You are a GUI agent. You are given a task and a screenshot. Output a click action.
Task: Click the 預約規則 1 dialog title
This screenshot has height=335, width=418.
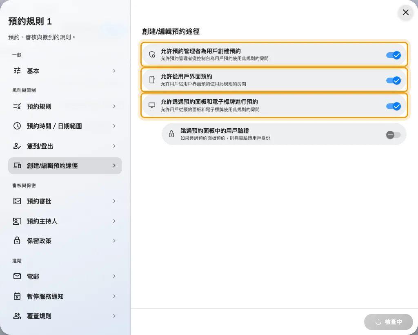point(30,21)
